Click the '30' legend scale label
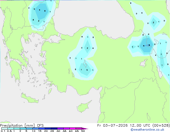Screen dimensions: 170x132 (58, 131)
